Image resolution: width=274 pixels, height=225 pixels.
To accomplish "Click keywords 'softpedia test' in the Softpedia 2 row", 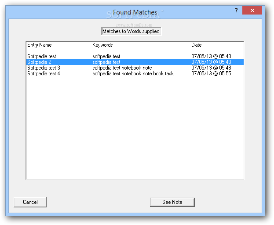I will click(106, 62).
